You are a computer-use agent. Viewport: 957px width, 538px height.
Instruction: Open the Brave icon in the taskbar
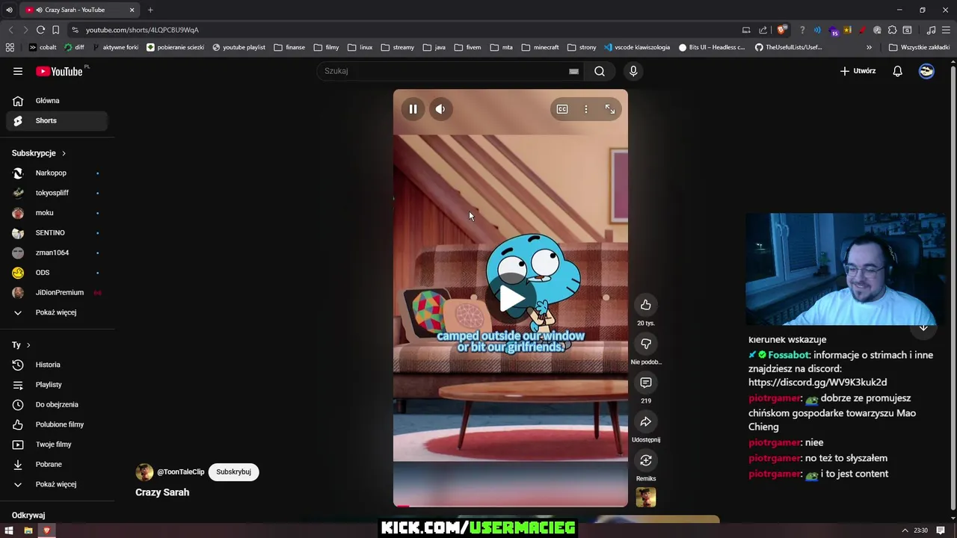point(46,531)
